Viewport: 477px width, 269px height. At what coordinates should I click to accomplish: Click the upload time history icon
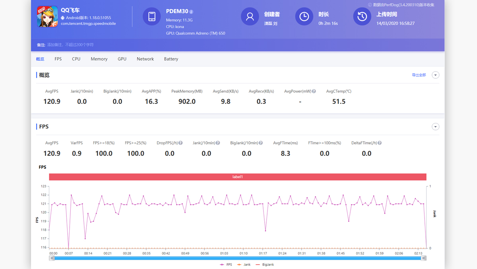pos(362,17)
